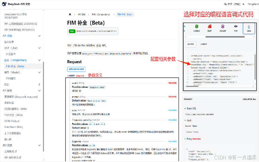
Task: Open 上下文硬盘缓存 guide in sidebar
Action: (12, 133)
